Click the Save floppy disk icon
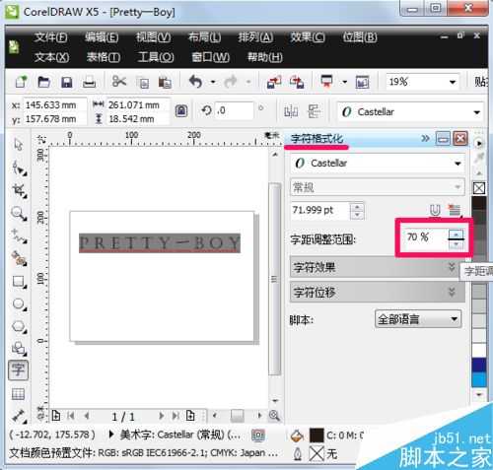The height and width of the screenshot is (470, 493). (66, 82)
